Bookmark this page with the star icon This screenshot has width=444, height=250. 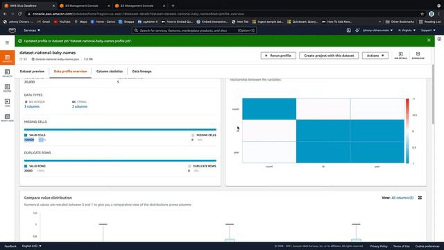pos(422,14)
